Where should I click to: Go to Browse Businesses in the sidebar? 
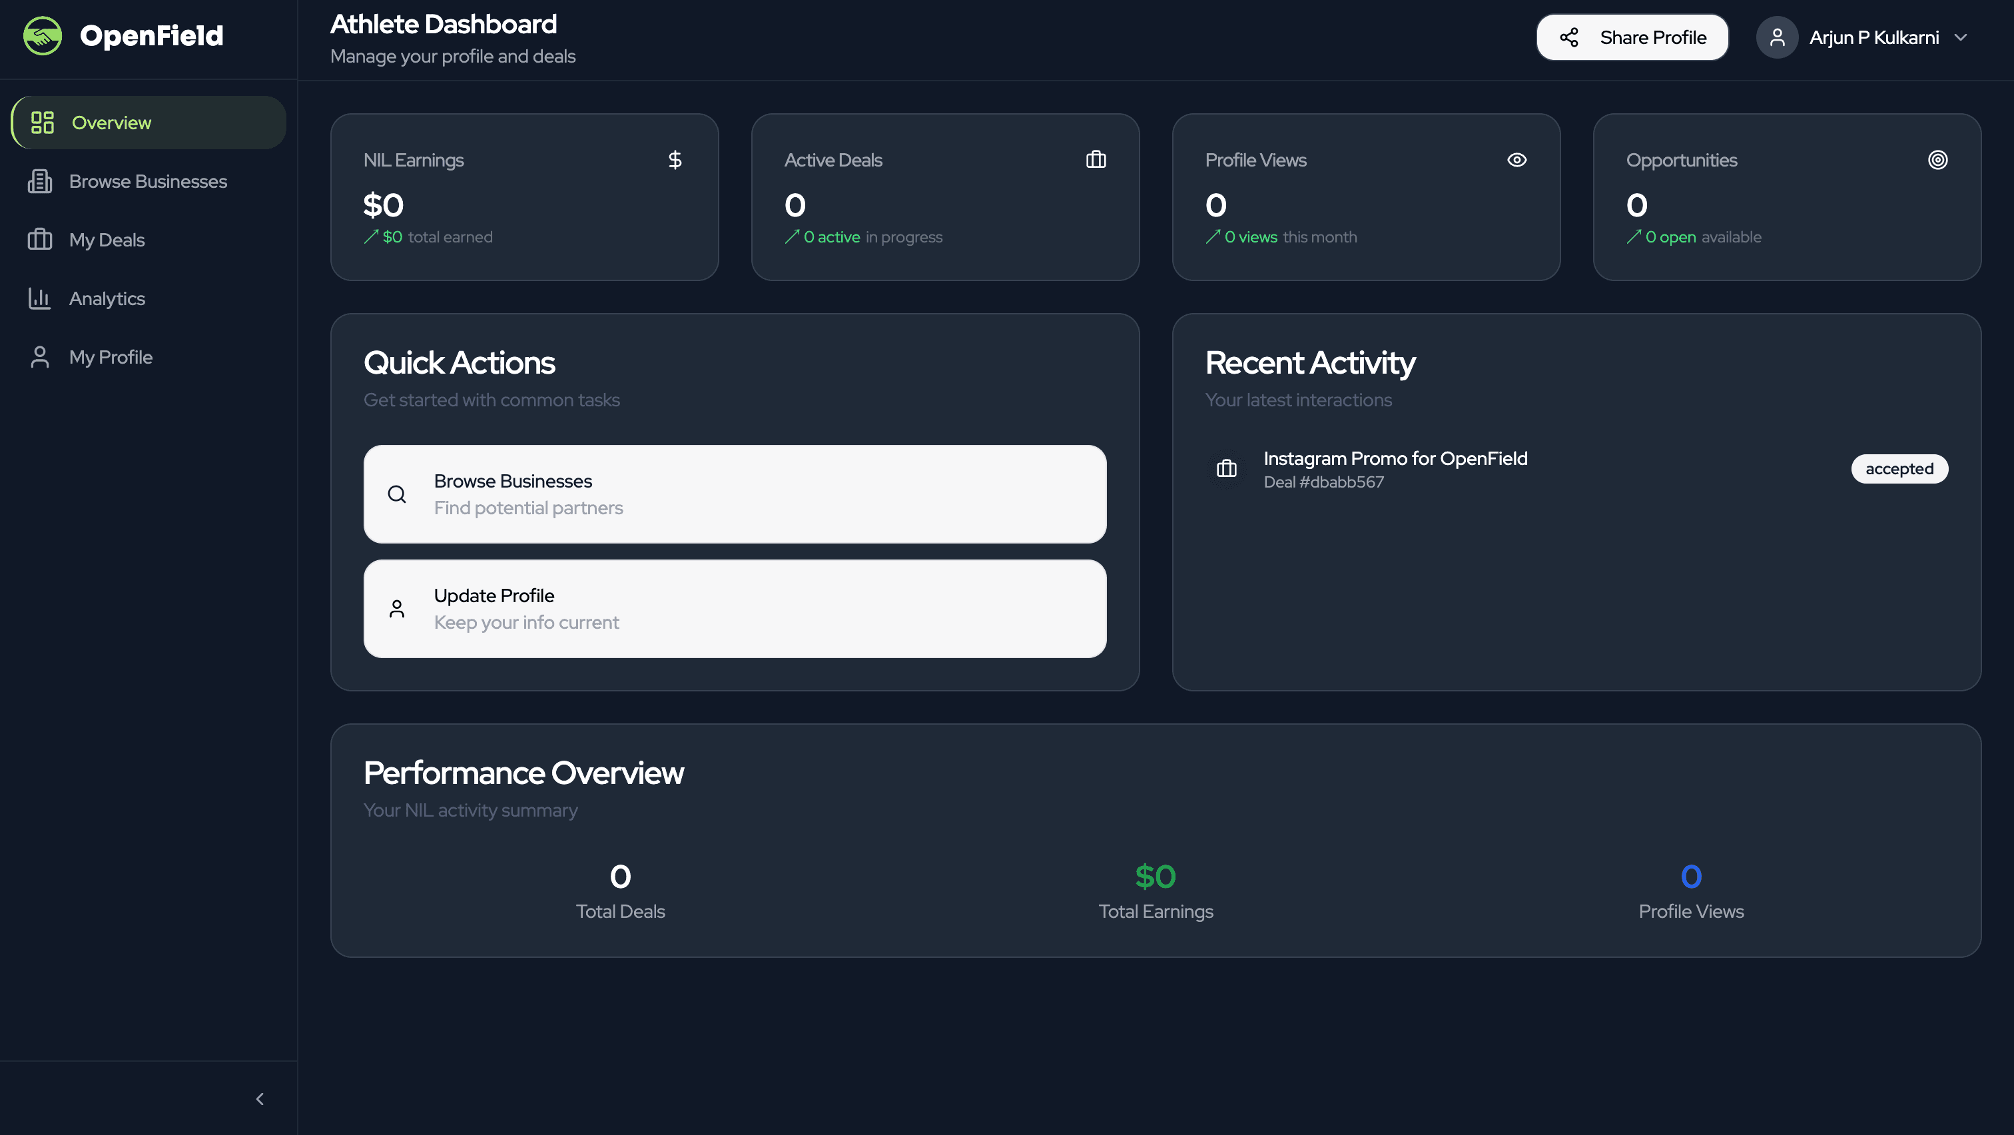(148, 181)
